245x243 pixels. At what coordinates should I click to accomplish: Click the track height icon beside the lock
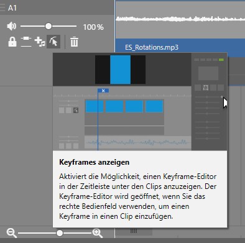click(26, 42)
